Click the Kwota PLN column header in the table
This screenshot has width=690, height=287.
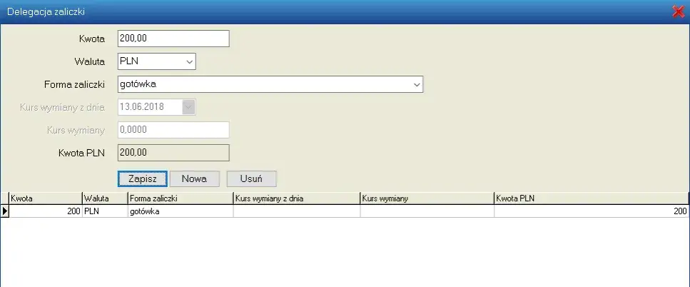(591, 198)
